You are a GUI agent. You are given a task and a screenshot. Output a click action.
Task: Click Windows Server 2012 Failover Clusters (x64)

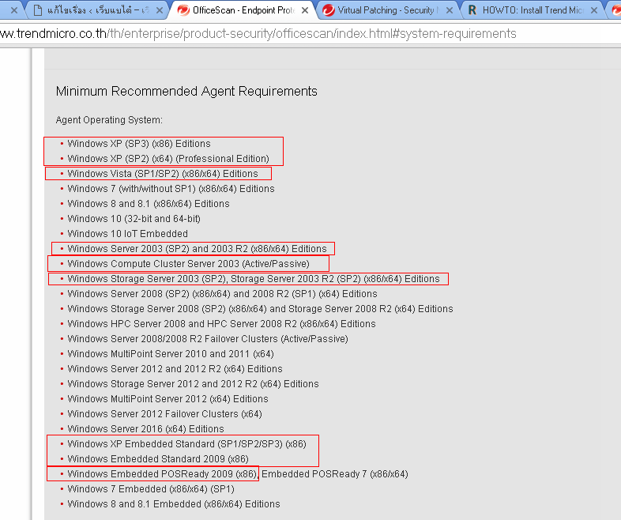pos(165,414)
